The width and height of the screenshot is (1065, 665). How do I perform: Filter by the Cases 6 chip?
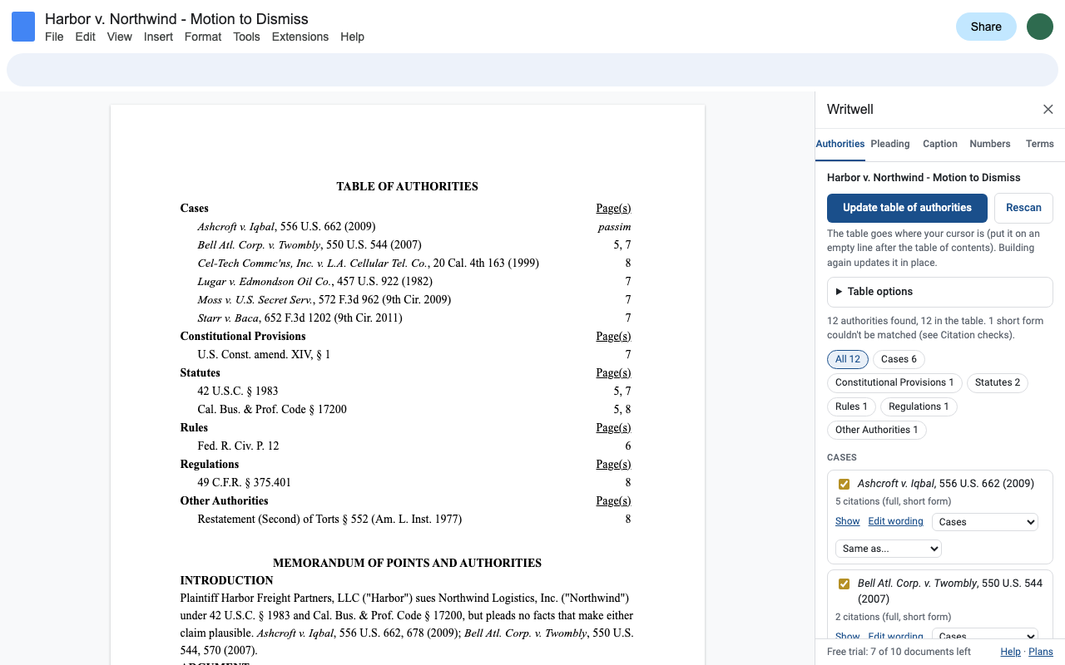(899, 359)
